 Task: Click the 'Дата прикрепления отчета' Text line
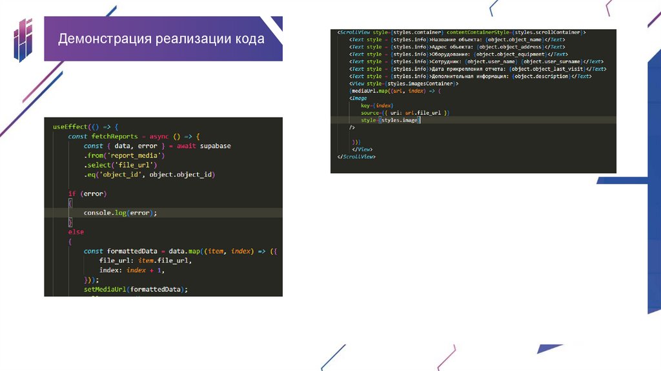[x=478, y=69]
